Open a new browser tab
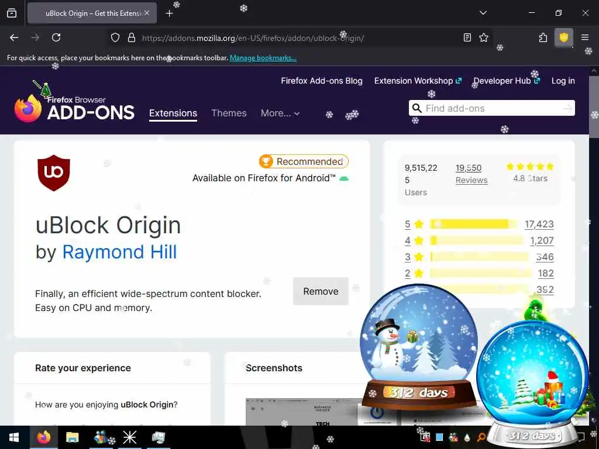The image size is (599, 449). pyautogui.click(x=169, y=13)
